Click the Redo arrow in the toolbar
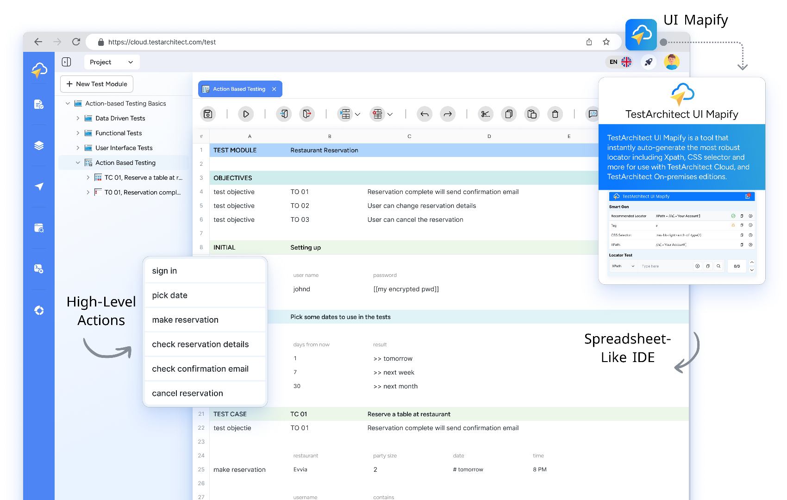This screenshot has width=787, height=500. pos(448,114)
